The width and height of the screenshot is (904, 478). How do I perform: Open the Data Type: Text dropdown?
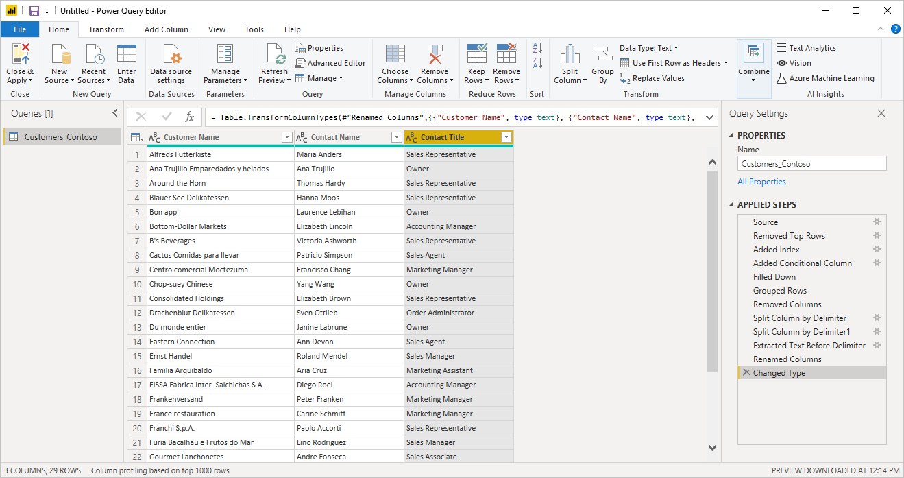[x=649, y=48]
